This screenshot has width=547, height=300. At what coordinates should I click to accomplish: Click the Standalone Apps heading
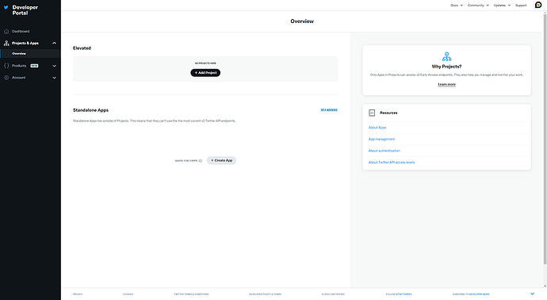coord(90,110)
